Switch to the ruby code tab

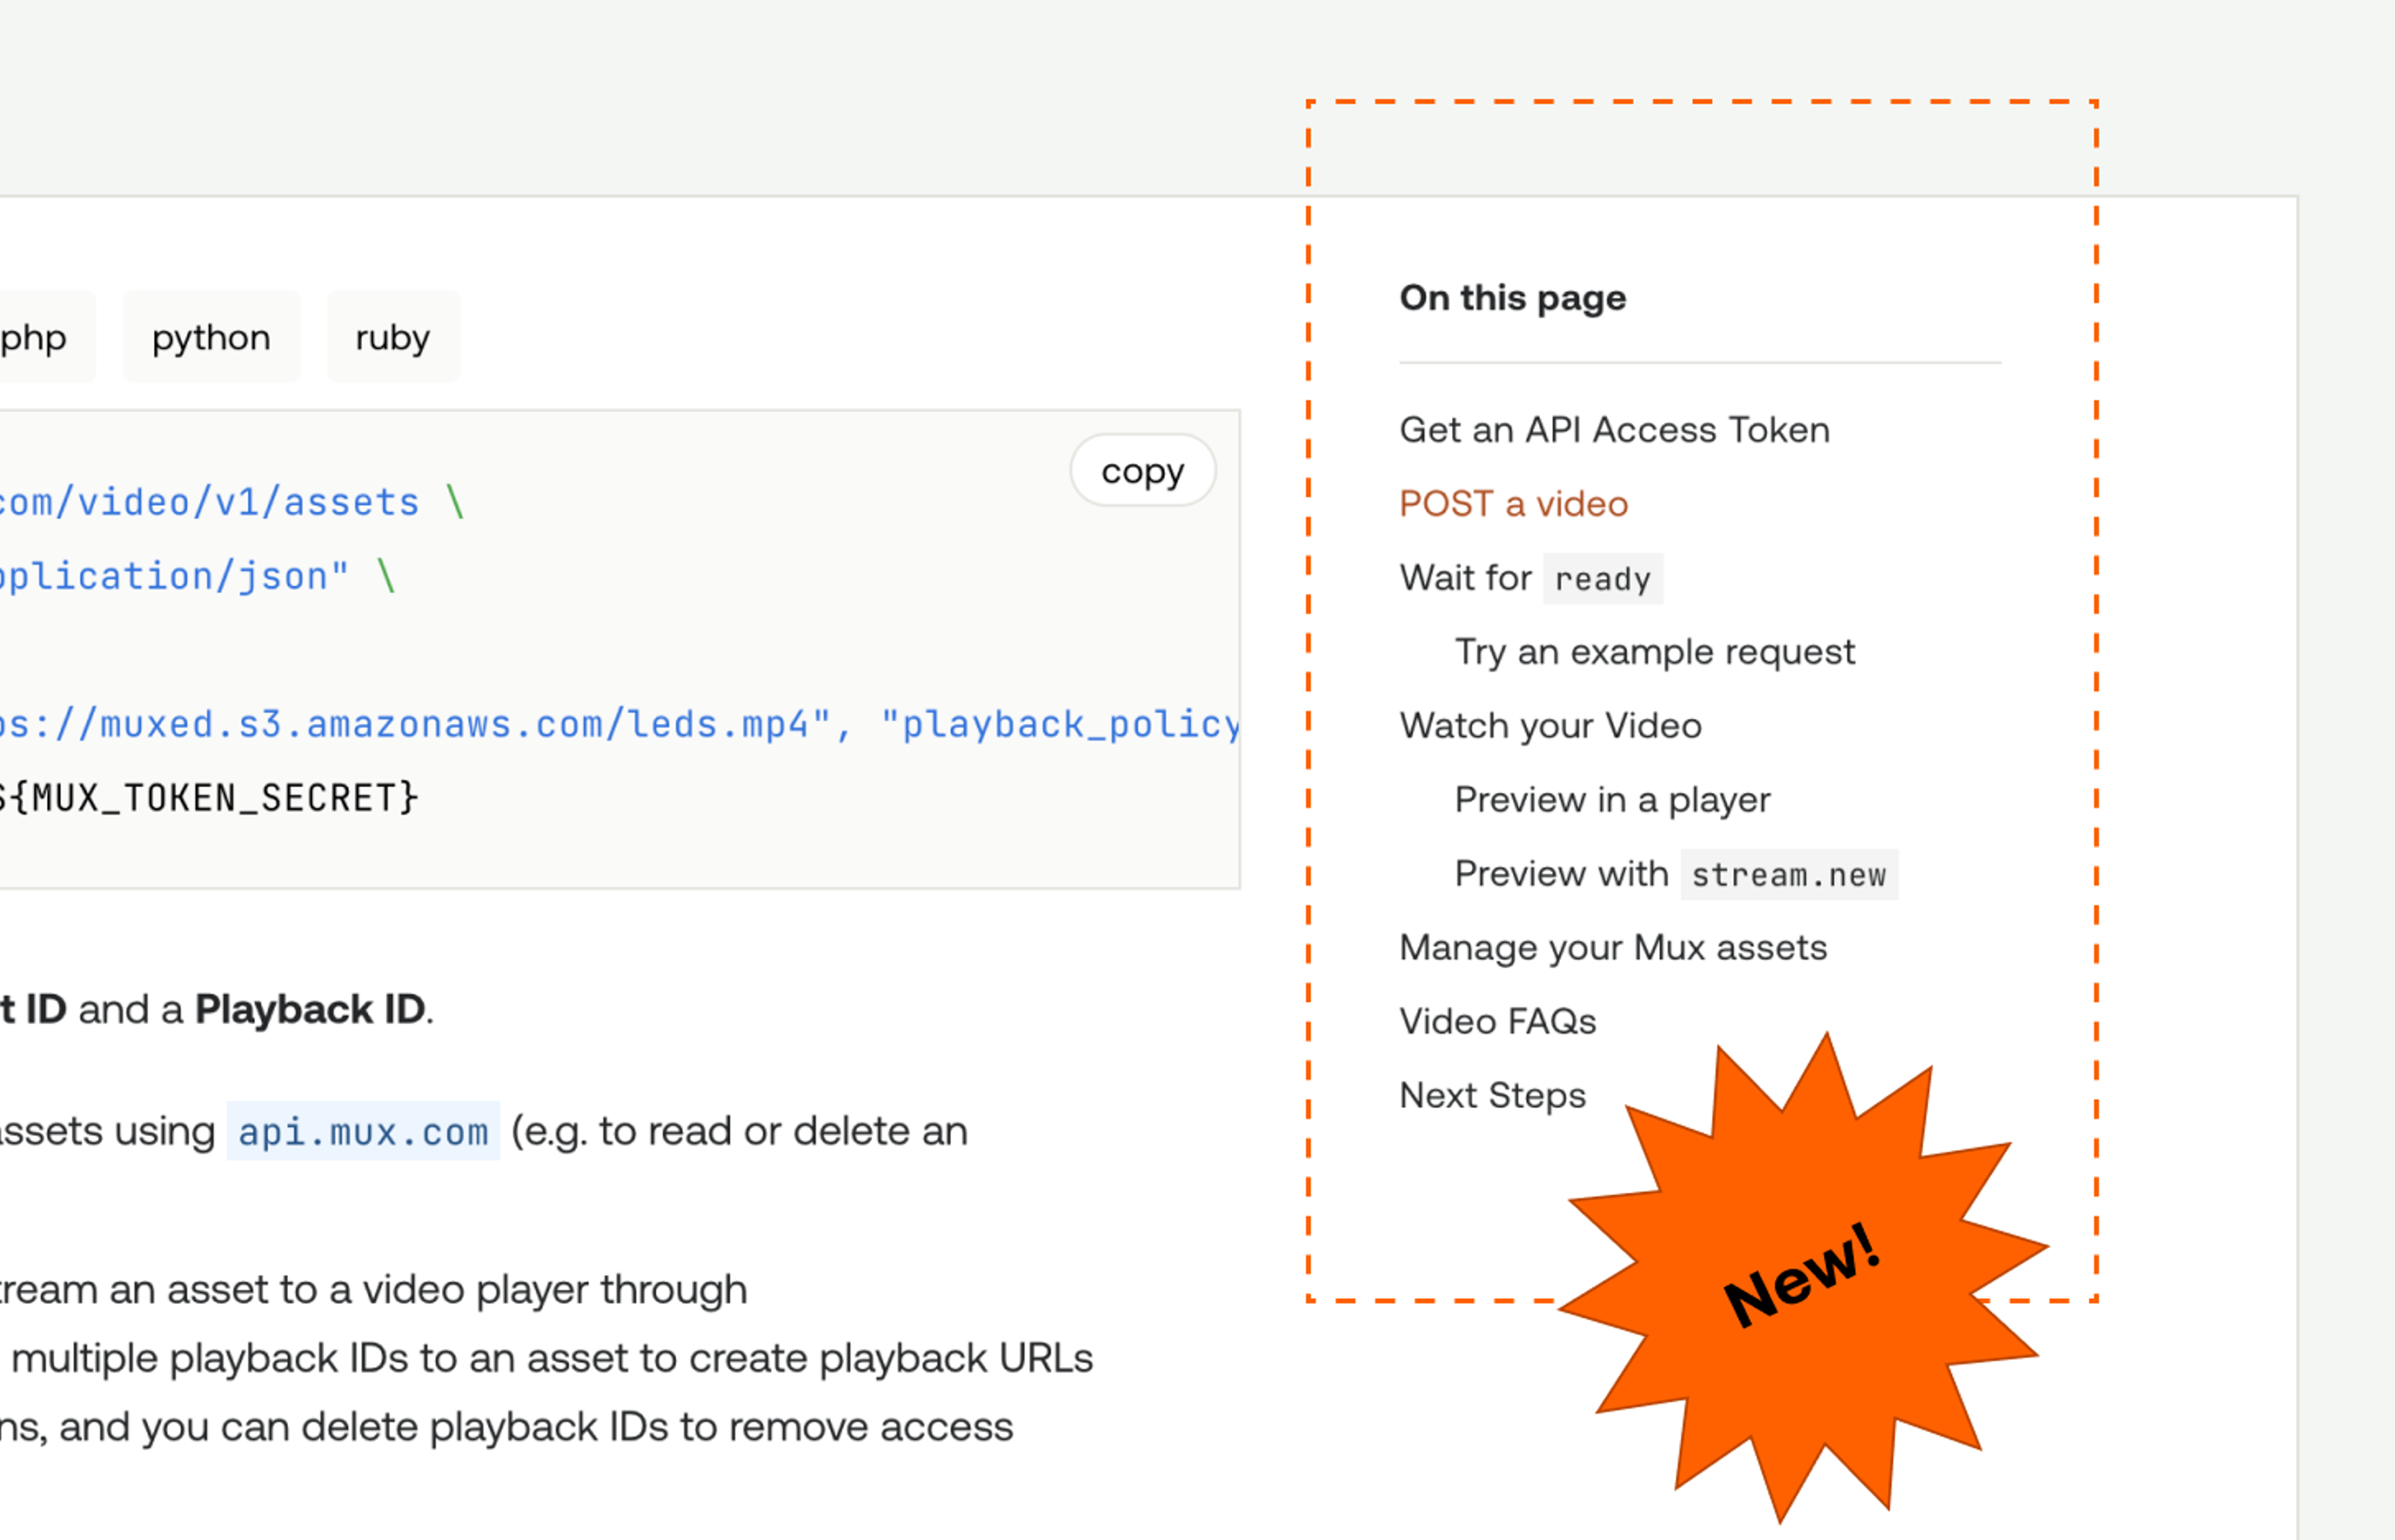[393, 338]
